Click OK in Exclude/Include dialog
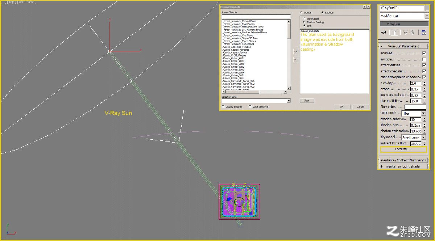Image resolution: width=435 pixels, height=241 pixels. (342, 107)
